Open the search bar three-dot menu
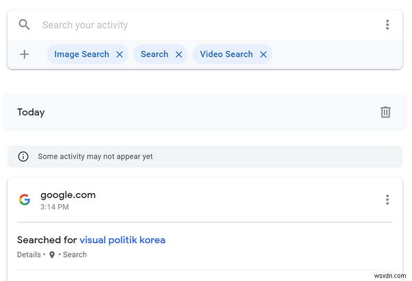412x281 pixels. 387,25
